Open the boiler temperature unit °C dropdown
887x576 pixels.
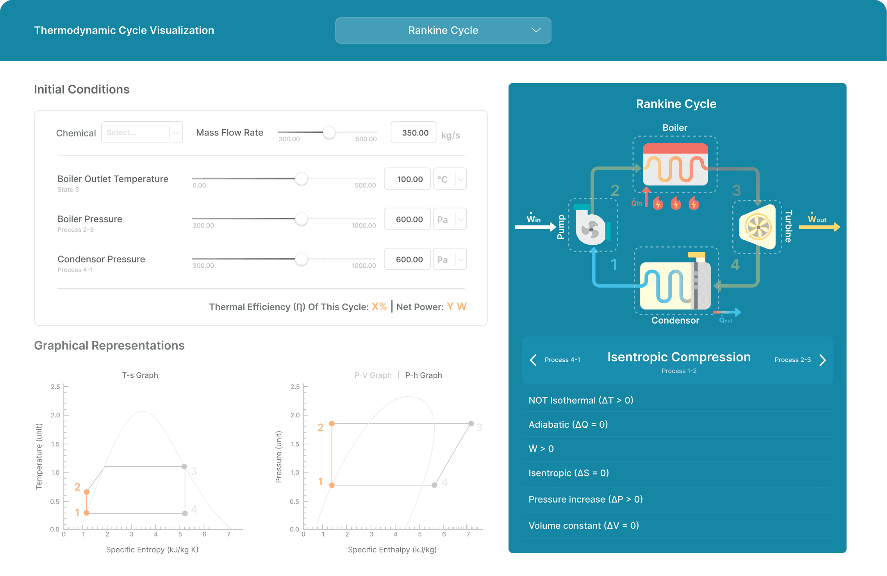(450, 179)
